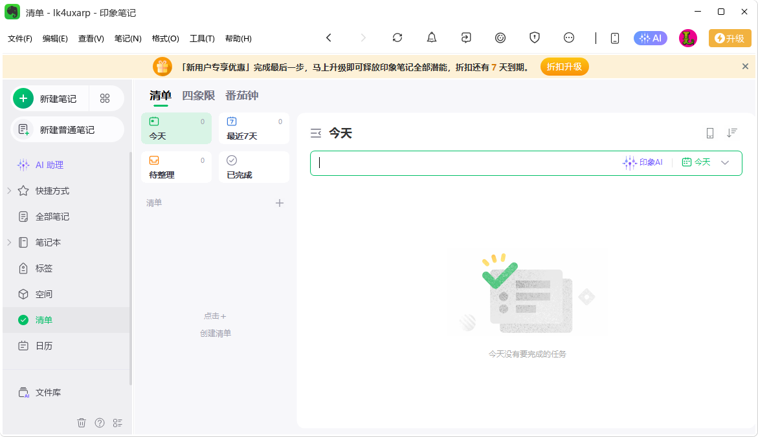Screen dimensions: 758x437
Task: Collapse the task list pane icon beside 今天
Action: pyautogui.click(x=316, y=133)
